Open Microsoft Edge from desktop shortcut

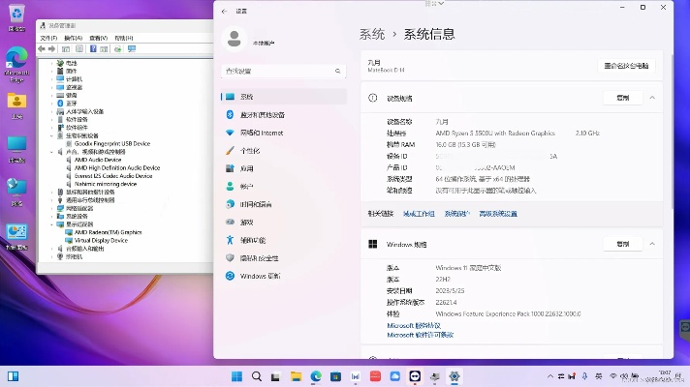tap(16, 58)
